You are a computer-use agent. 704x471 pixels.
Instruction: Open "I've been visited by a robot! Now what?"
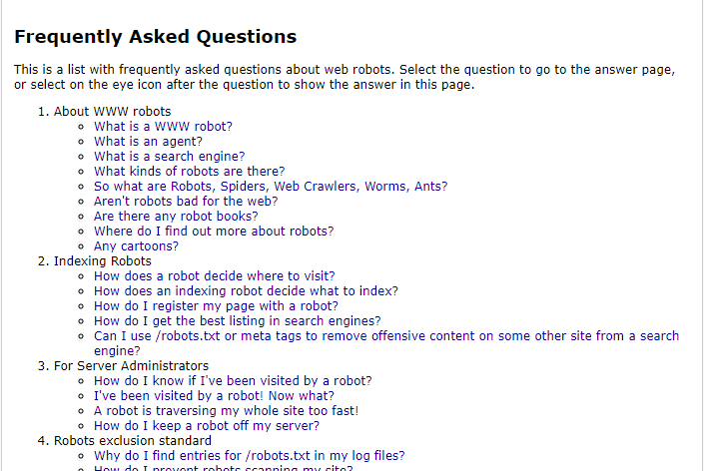213,396
